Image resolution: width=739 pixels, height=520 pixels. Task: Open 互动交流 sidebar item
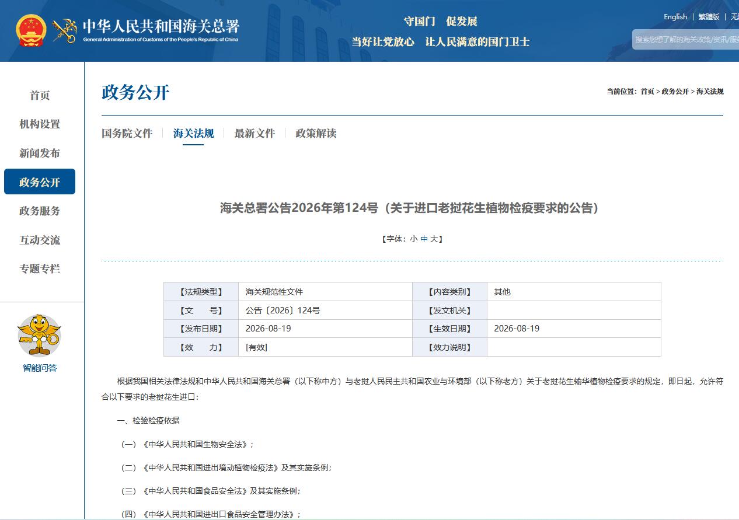[40, 240]
